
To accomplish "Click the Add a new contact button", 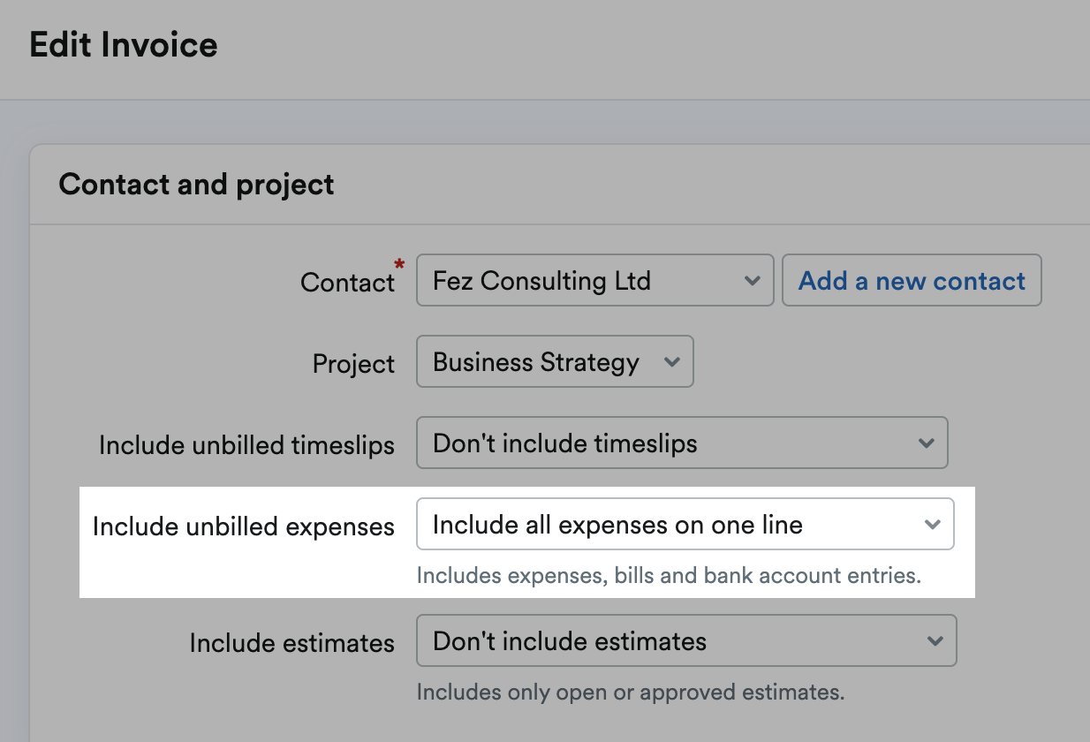I will pos(912,281).
